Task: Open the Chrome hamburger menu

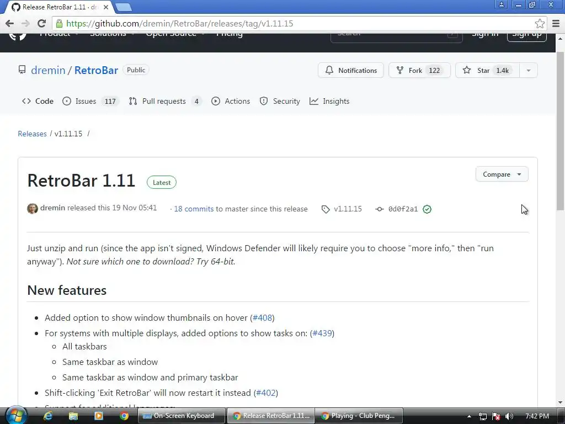Action: [556, 23]
